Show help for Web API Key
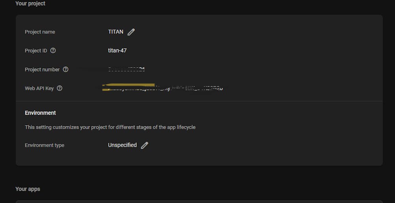The width and height of the screenshot is (395, 203). pyautogui.click(x=60, y=88)
